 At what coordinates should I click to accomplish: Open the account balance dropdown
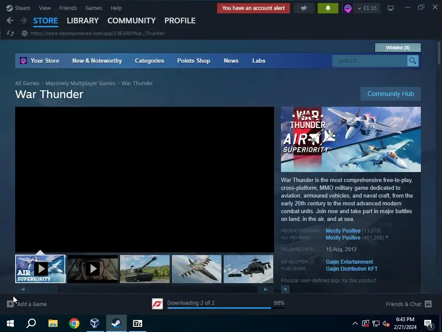(x=367, y=8)
